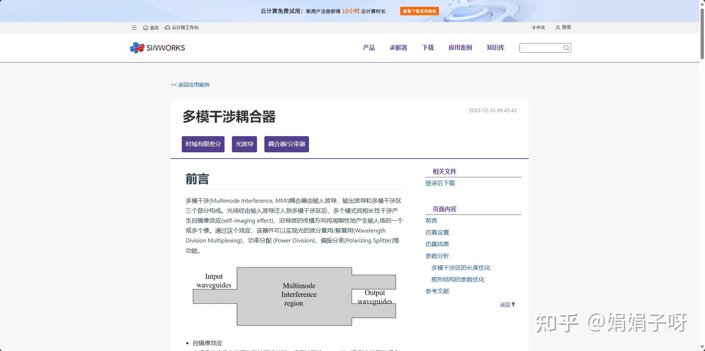Open the 知识库 menu

click(496, 47)
